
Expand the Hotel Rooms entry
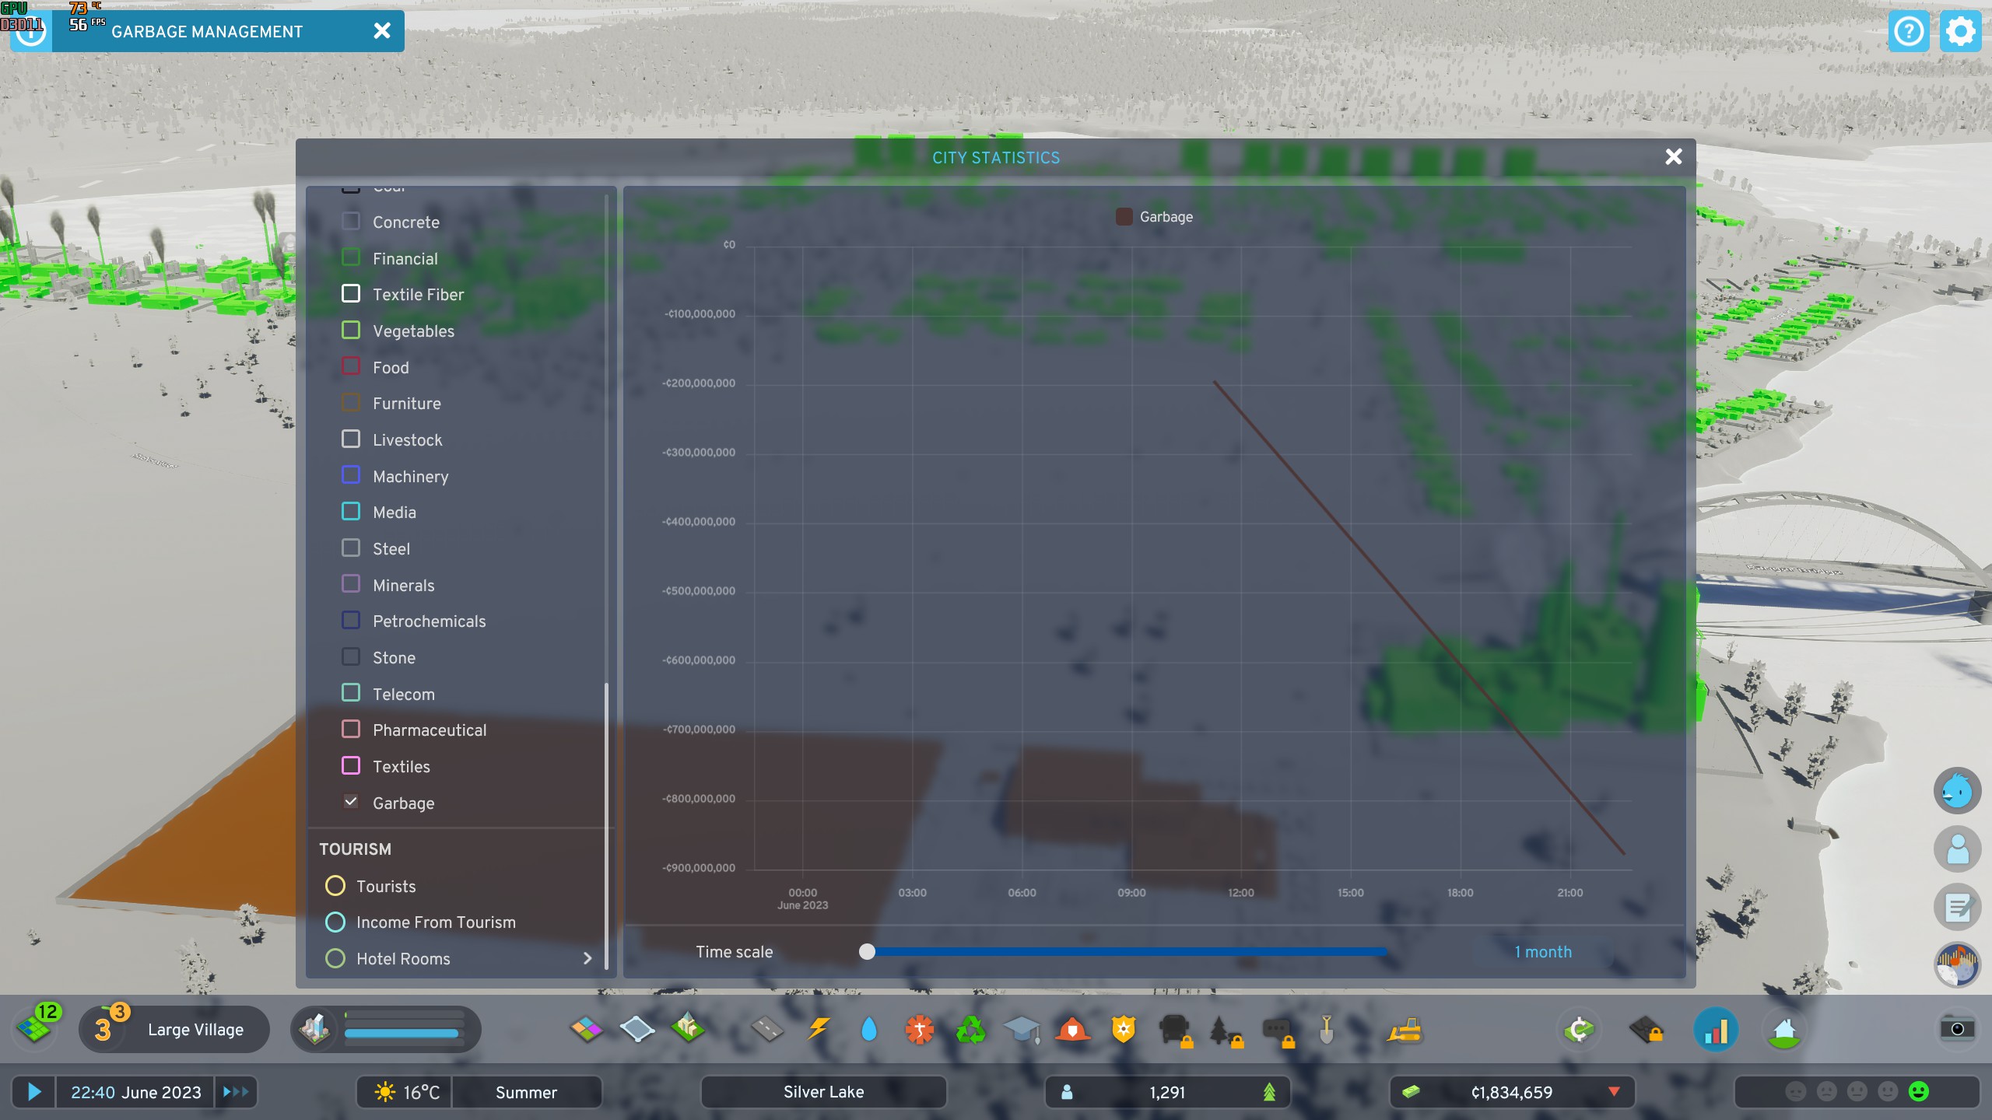pyautogui.click(x=586, y=959)
